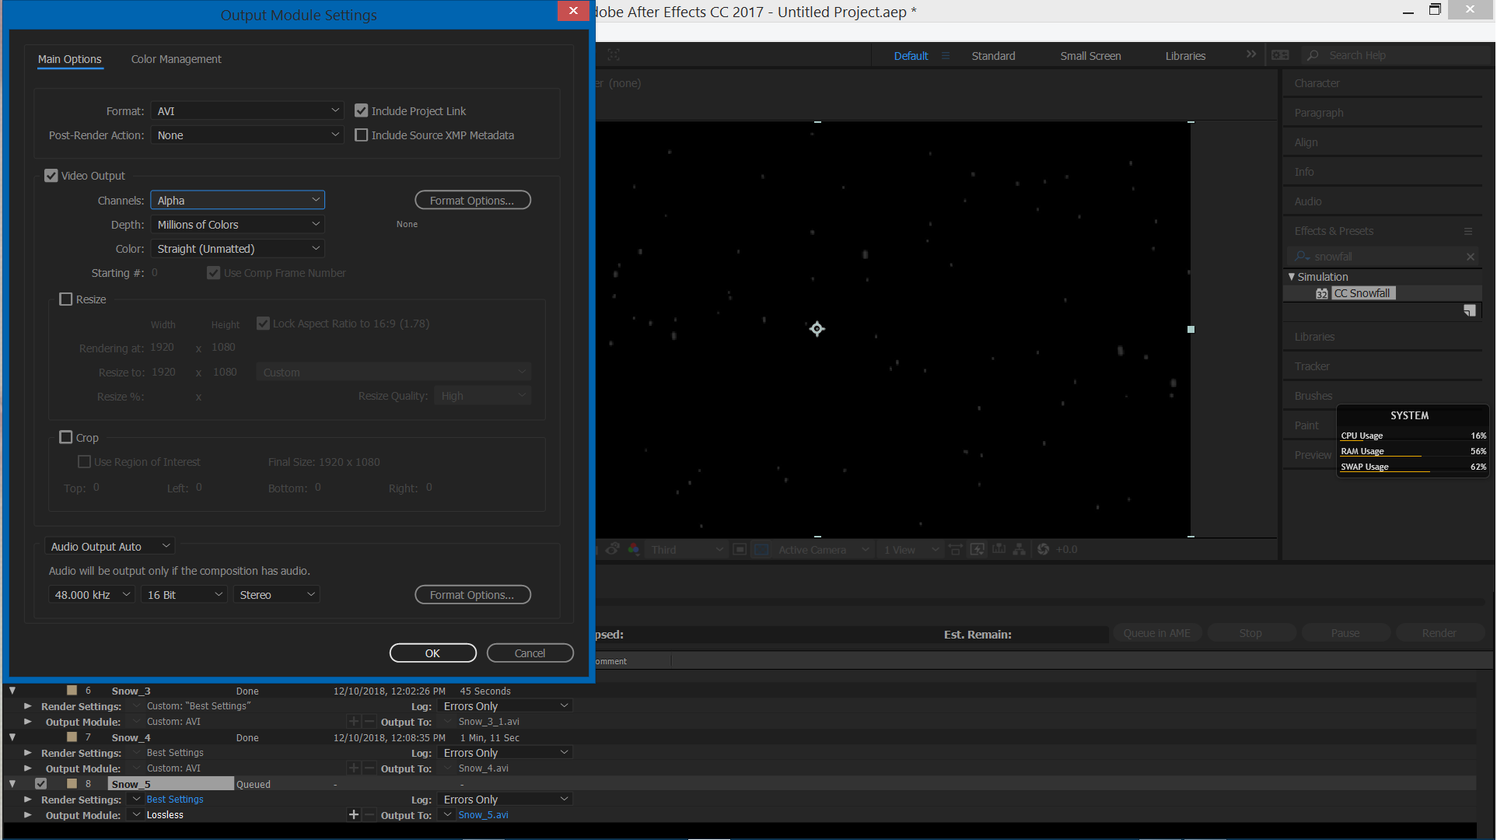Click the Reset Exposure aperture icon
The image size is (1497, 840).
coord(1044,549)
